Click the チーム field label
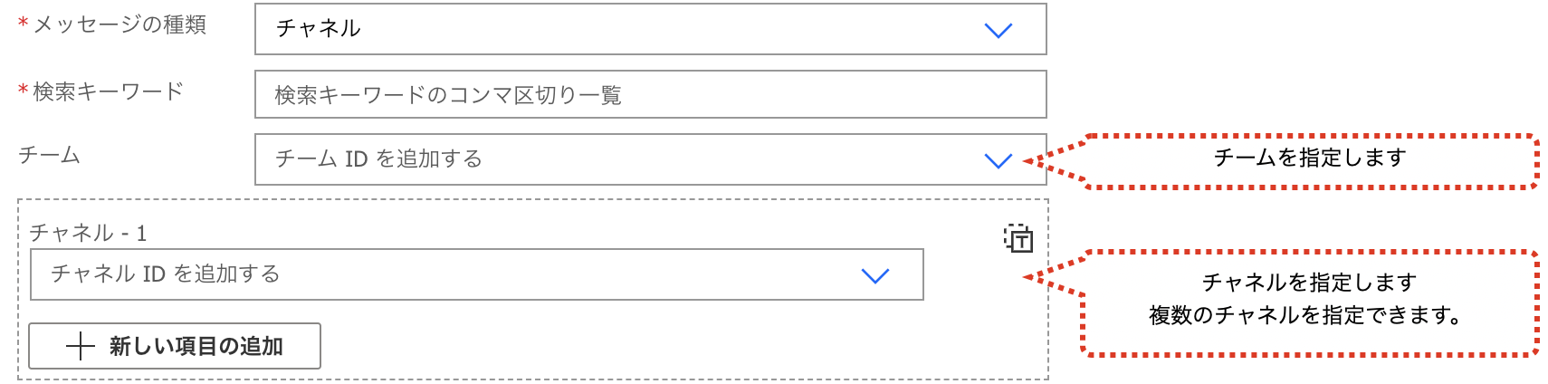Screen dimensions: 1548x384 (50, 155)
